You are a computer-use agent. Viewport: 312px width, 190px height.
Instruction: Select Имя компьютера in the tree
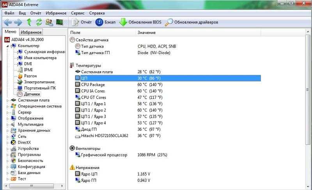point(41,58)
